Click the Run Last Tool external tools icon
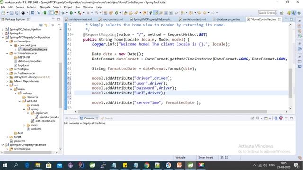This screenshot has height=170, width=303. [x=80, y=13]
